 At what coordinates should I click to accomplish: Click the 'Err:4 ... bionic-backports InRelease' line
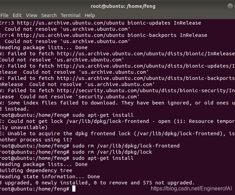pyautogui.click(x=104, y=35)
